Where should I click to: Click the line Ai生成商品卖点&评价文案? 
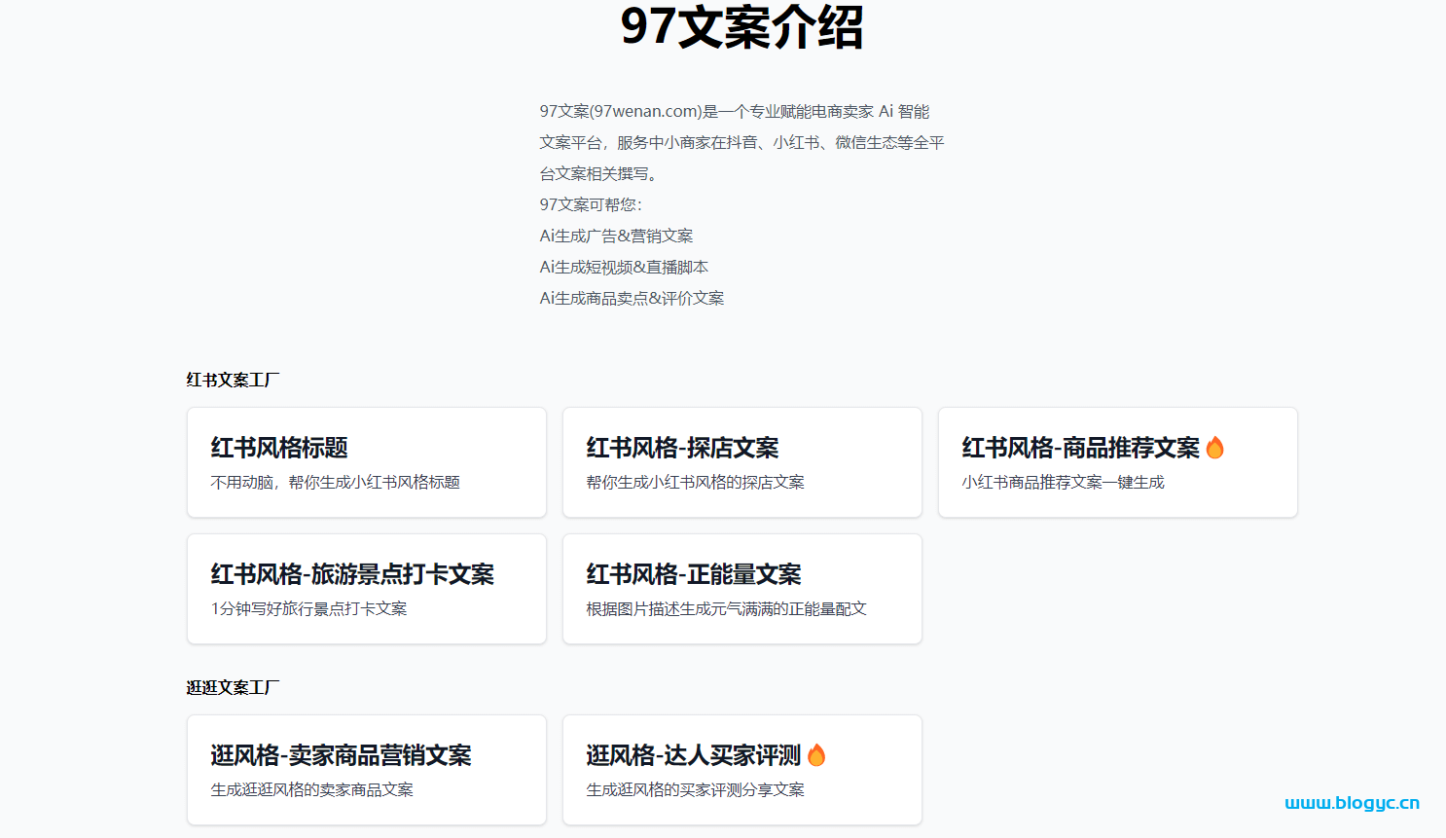click(632, 298)
